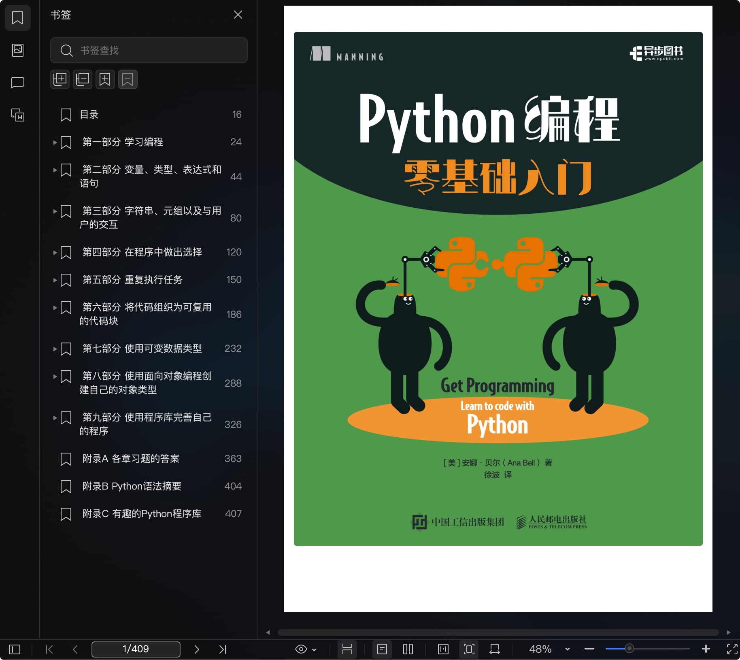Screen dimensions: 740x660
Task: Enter fullscreen mode
Action: click(x=732, y=649)
